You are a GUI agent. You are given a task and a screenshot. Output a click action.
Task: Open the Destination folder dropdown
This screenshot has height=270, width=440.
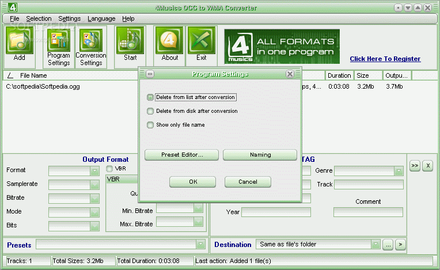[x=375, y=244]
